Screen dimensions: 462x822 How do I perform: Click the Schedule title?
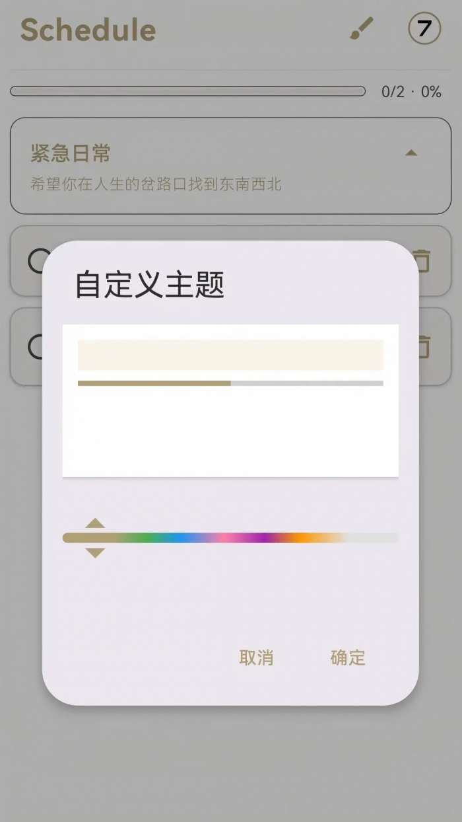point(88,30)
